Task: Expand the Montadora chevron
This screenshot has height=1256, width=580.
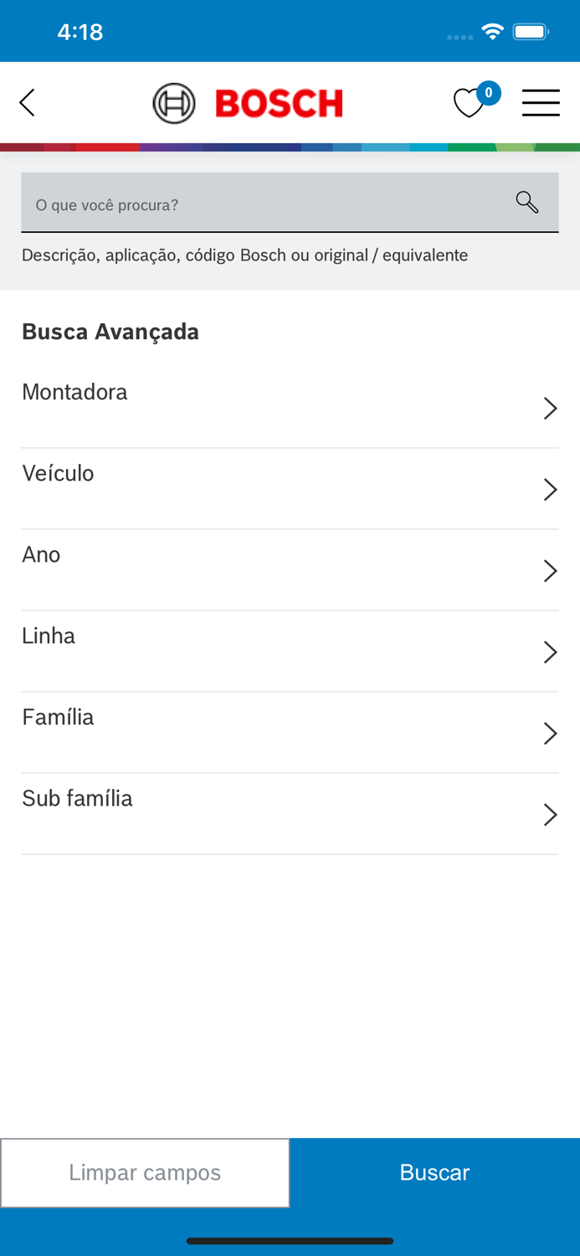Action: pos(550,409)
